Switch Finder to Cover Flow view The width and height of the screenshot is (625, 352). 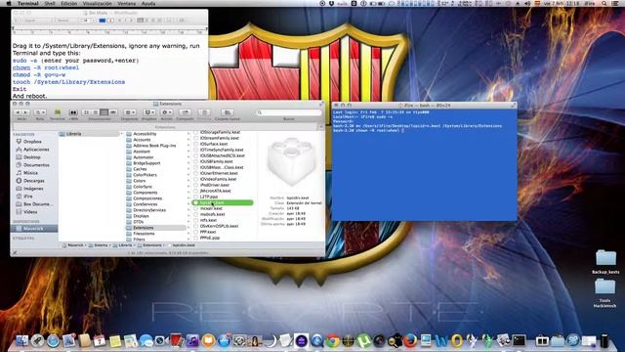coord(113,112)
